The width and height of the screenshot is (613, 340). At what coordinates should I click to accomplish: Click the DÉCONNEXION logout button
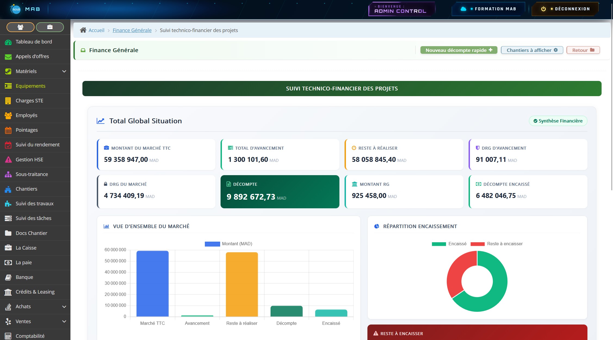pos(566,9)
